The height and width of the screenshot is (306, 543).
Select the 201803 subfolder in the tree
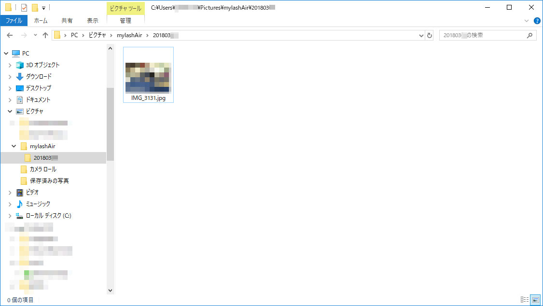coord(53,158)
